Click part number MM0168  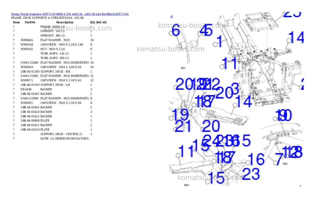[x=27, y=45]
